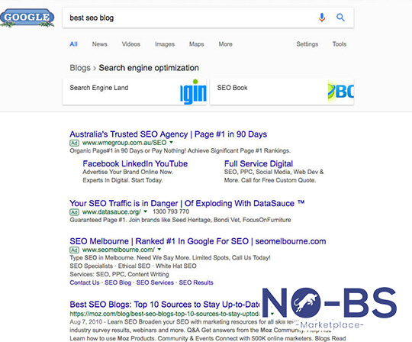Open the Settings menu

pyautogui.click(x=307, y=44)
